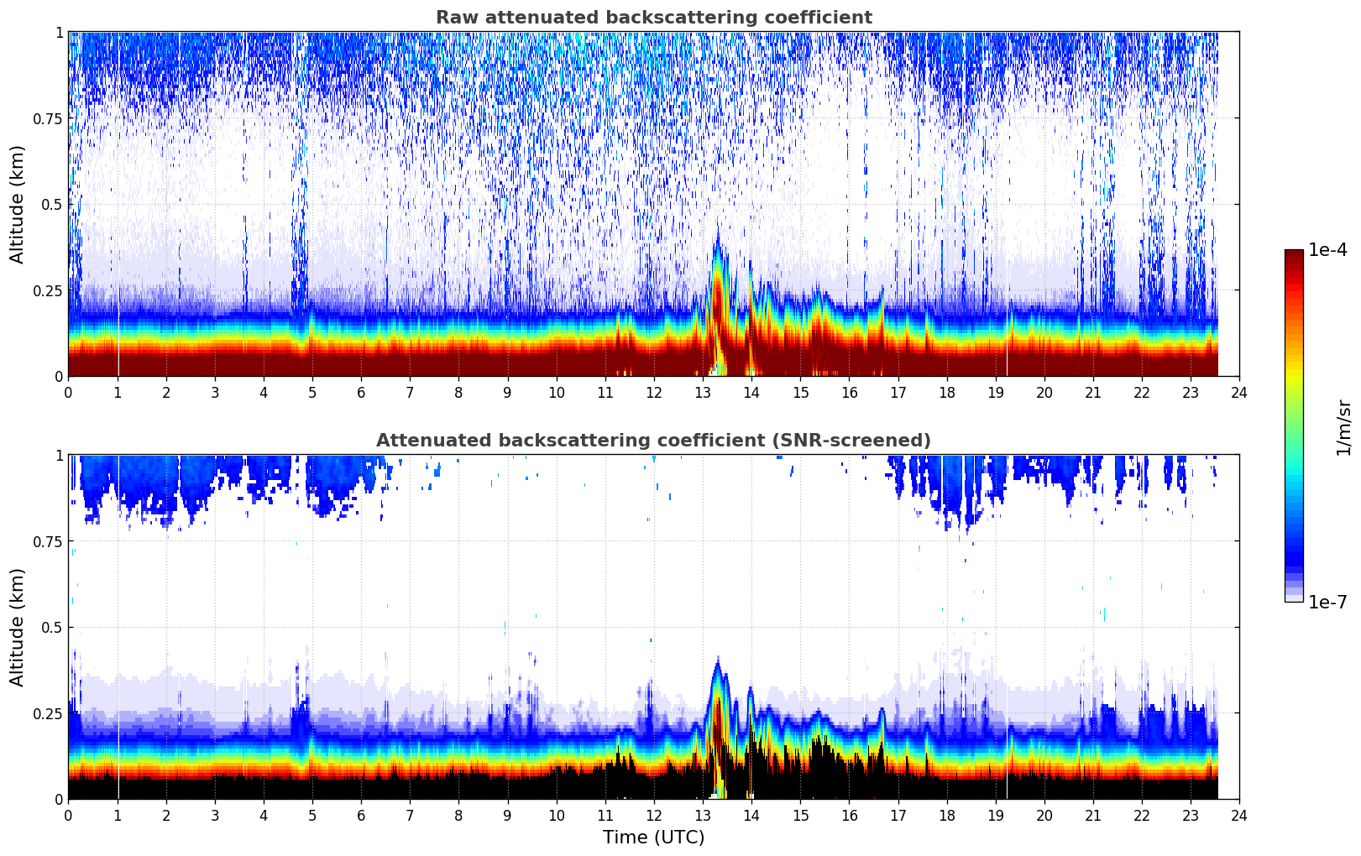
Task: Click the "1e-7" colorbar minimum label
Action: click(1327, 603)
